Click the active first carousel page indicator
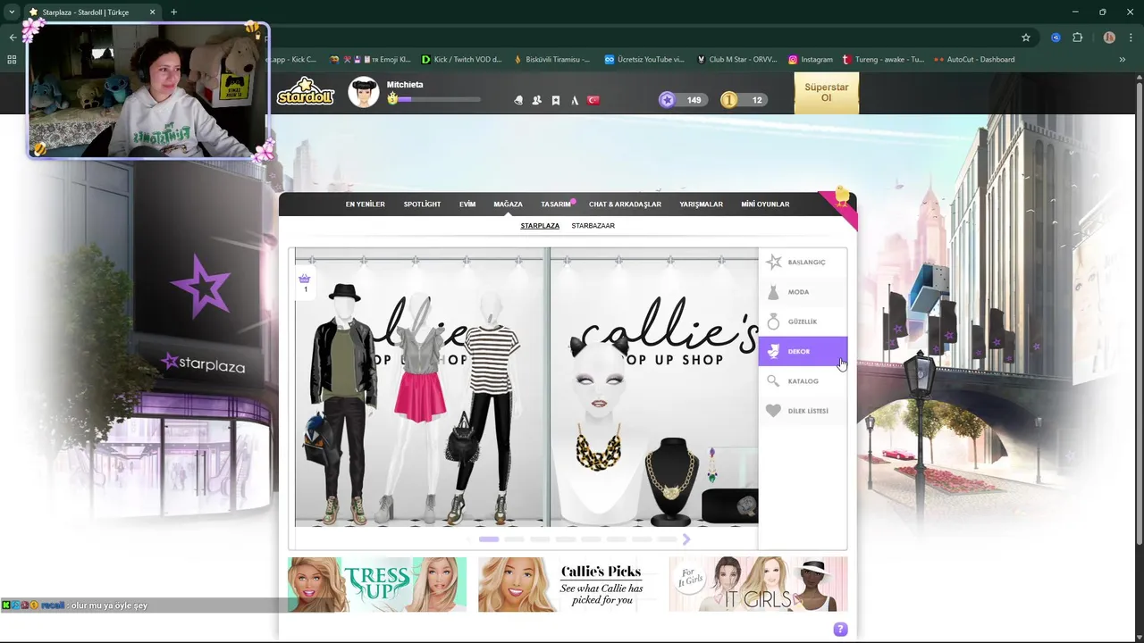Viewport: 1144px width, 643px height. coord(489,539)
